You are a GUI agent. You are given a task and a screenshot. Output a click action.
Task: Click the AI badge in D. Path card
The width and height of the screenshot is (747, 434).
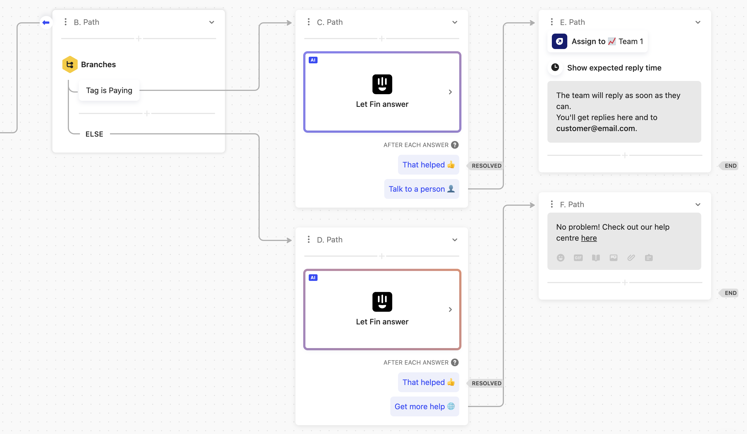pos(313,278)
